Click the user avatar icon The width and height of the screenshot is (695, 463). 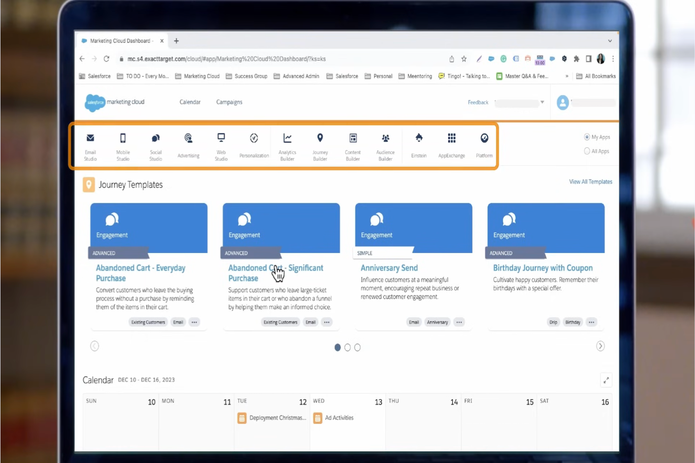563,102
